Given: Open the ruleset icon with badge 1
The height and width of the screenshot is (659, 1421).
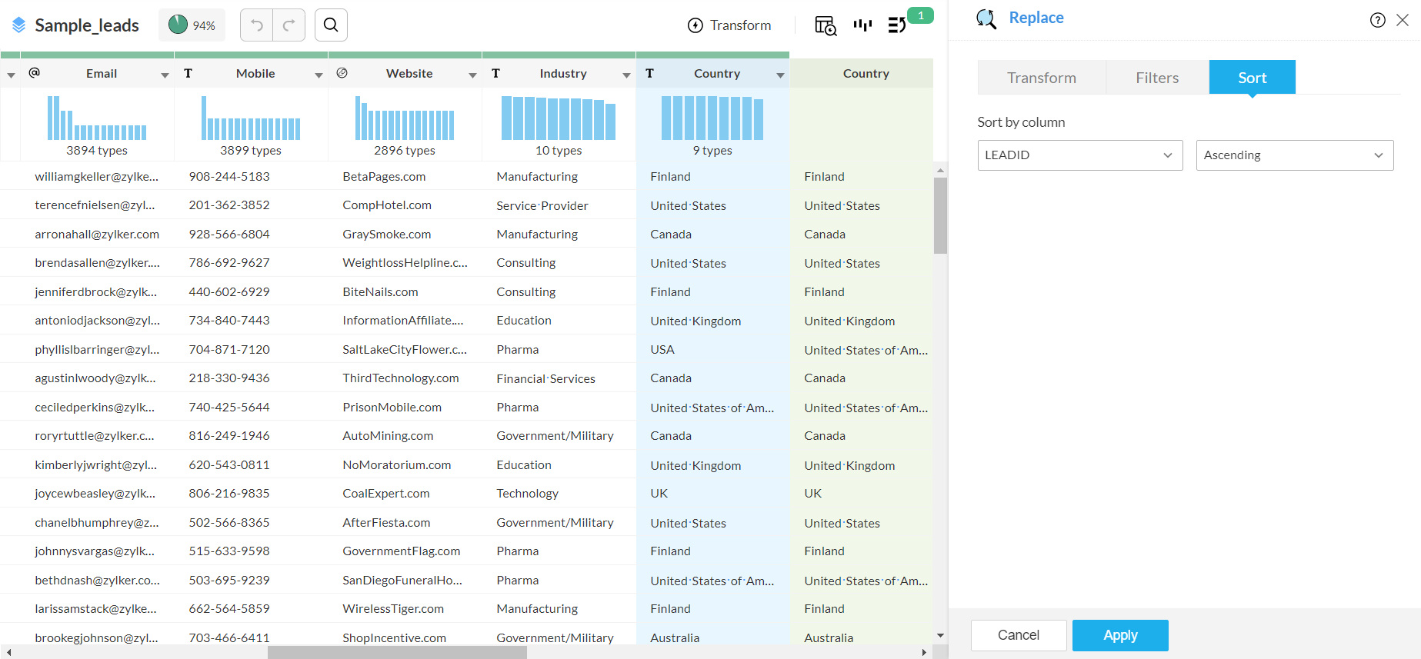Looking at the screenshot, I should point(897,25).
